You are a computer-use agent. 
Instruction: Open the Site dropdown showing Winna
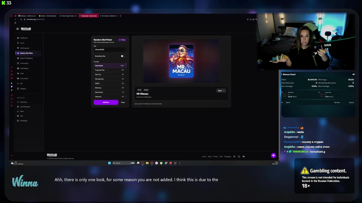tap(110, 50)
